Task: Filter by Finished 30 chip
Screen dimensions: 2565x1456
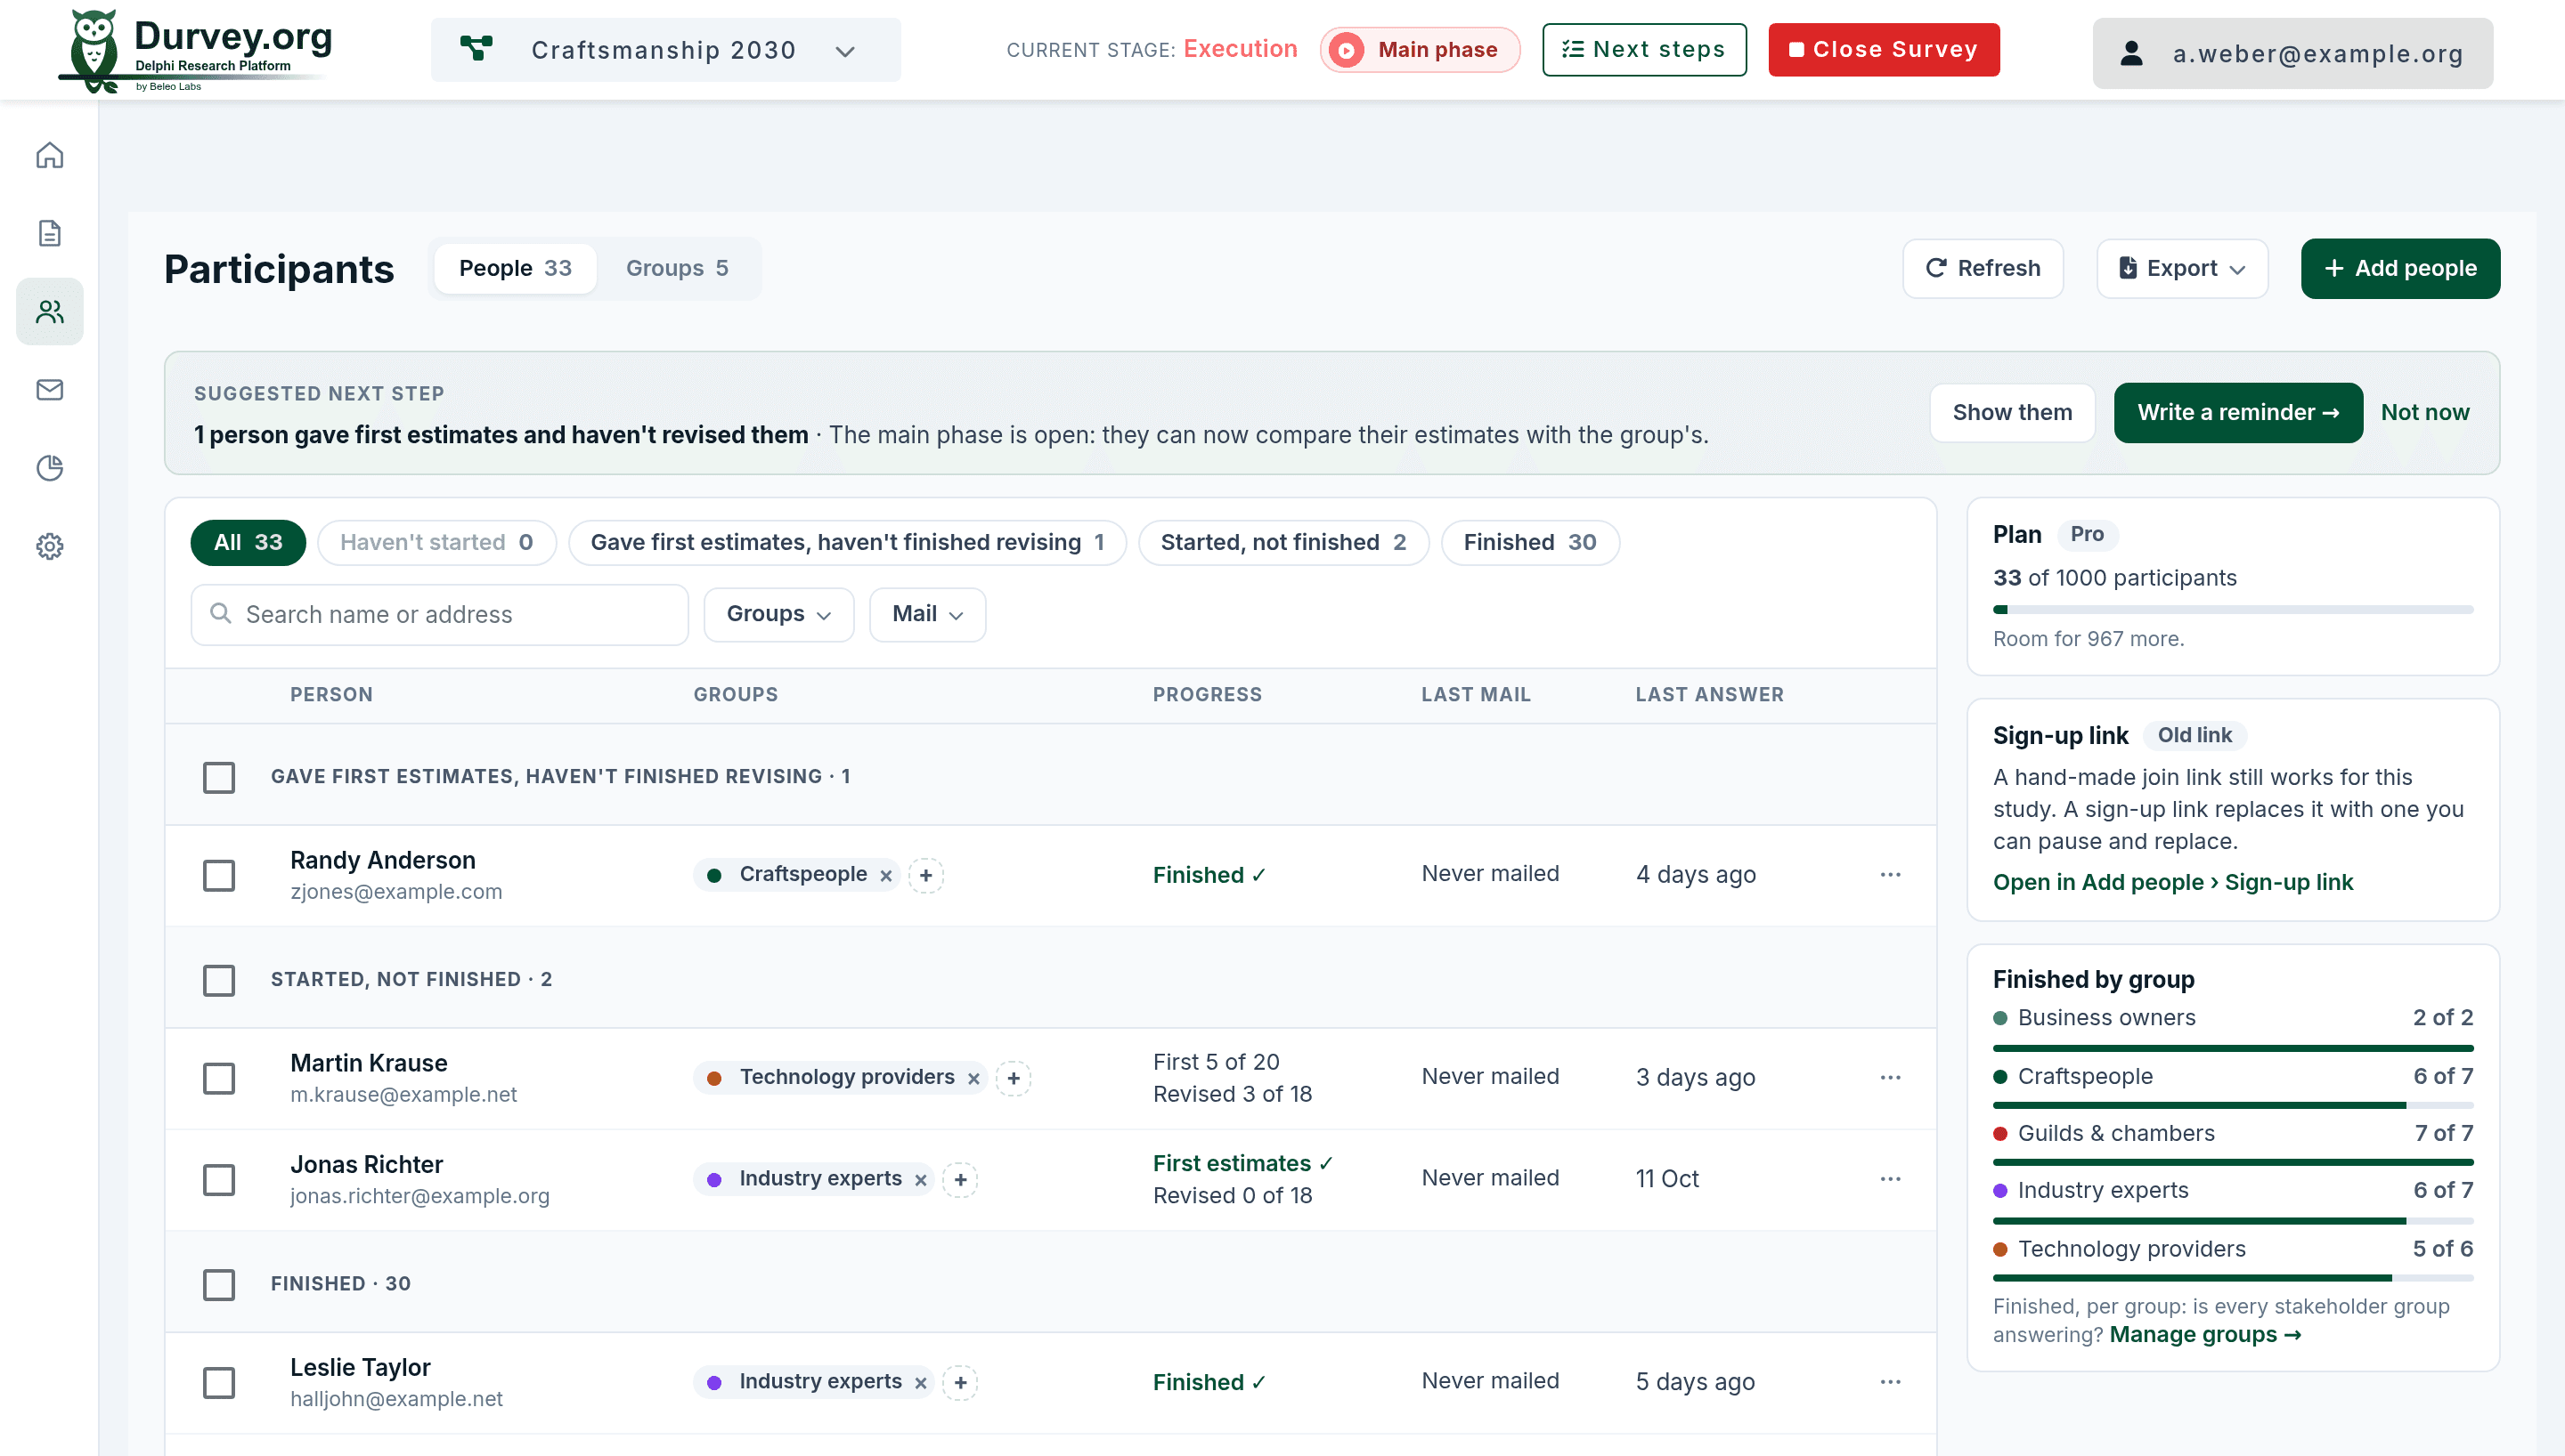Action: coord(1529,543)
